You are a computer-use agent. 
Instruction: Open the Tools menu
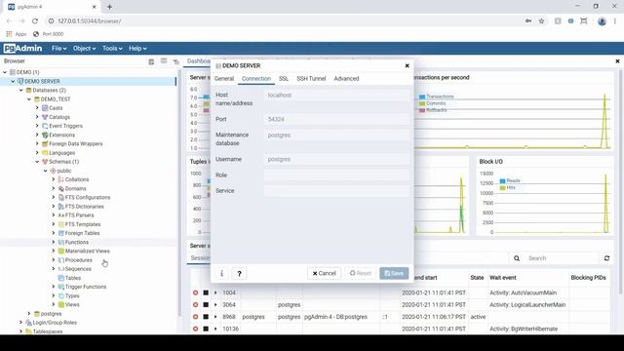coord(112,48)
